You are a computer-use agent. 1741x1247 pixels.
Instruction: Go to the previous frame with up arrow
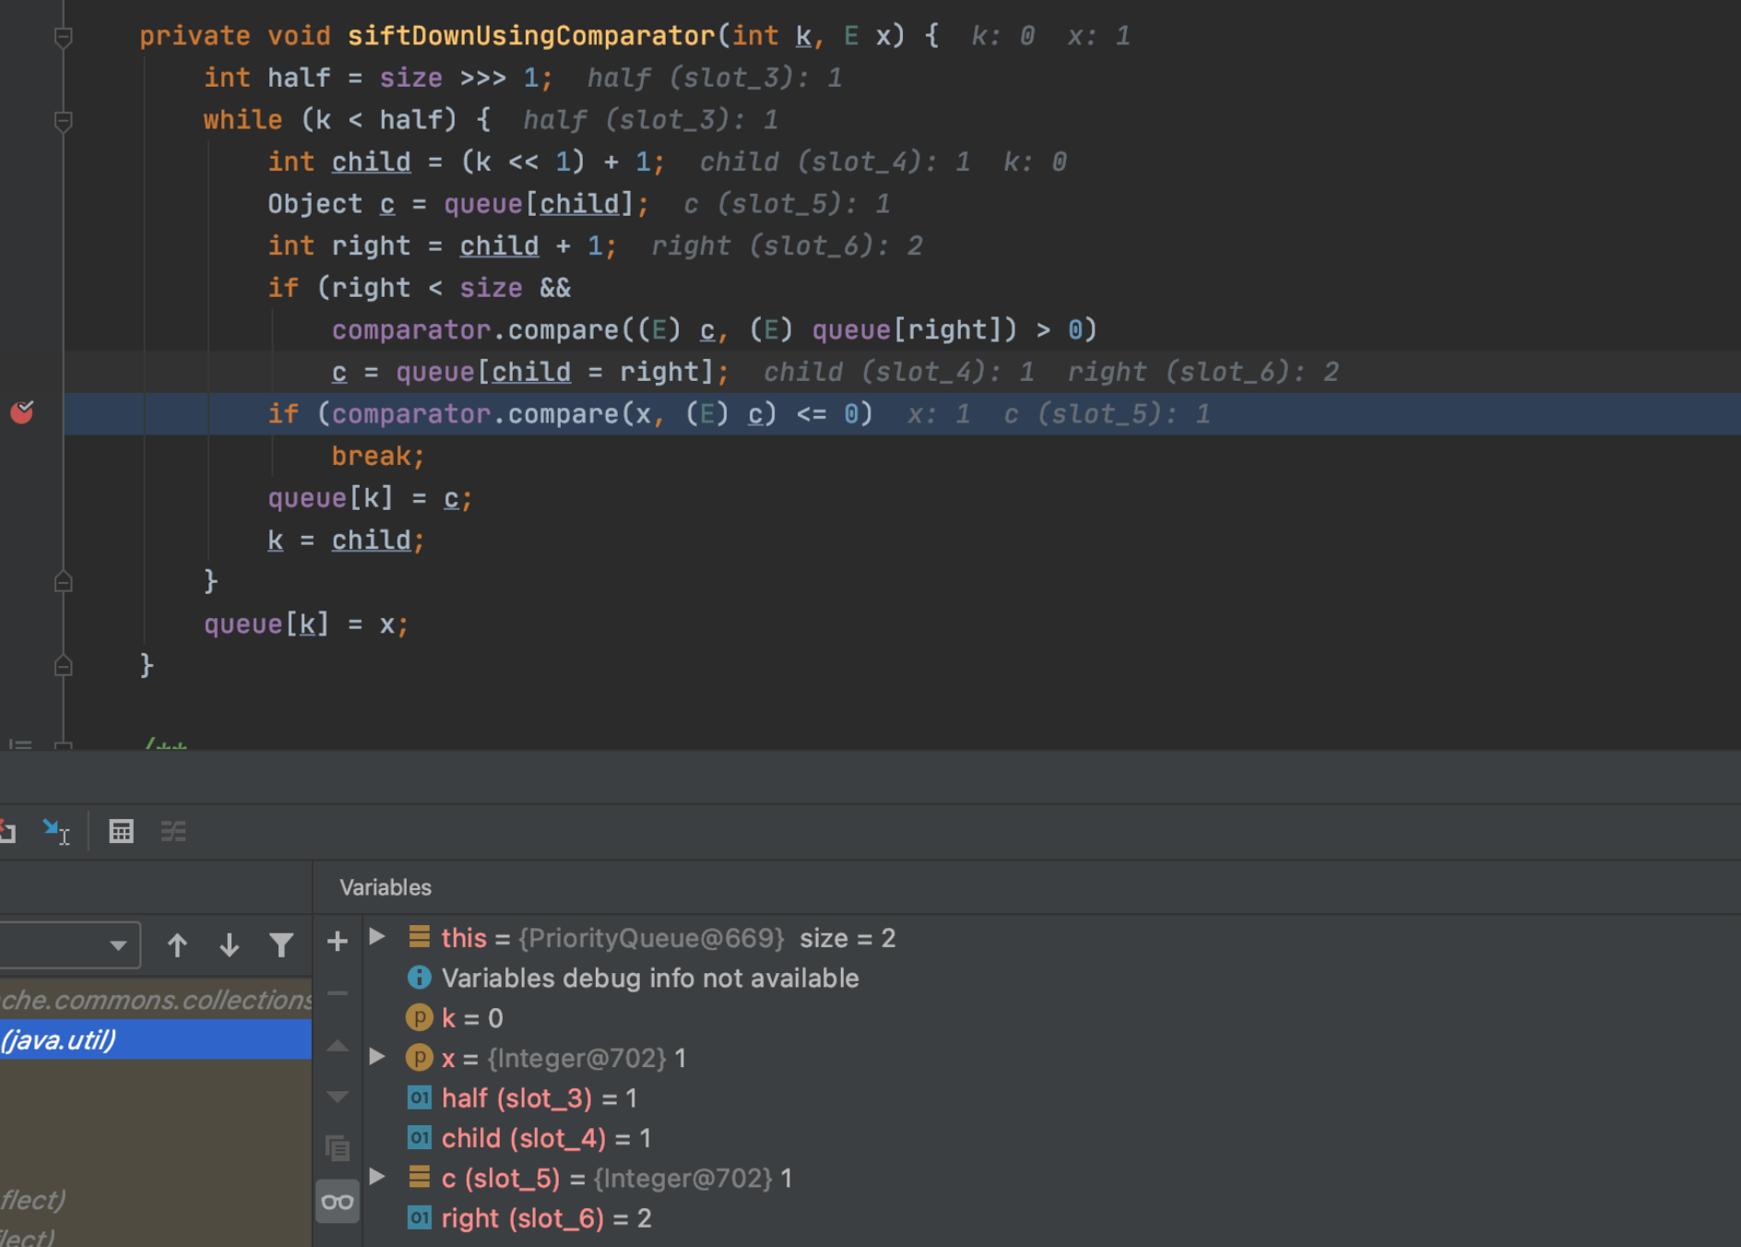[177, 945]
